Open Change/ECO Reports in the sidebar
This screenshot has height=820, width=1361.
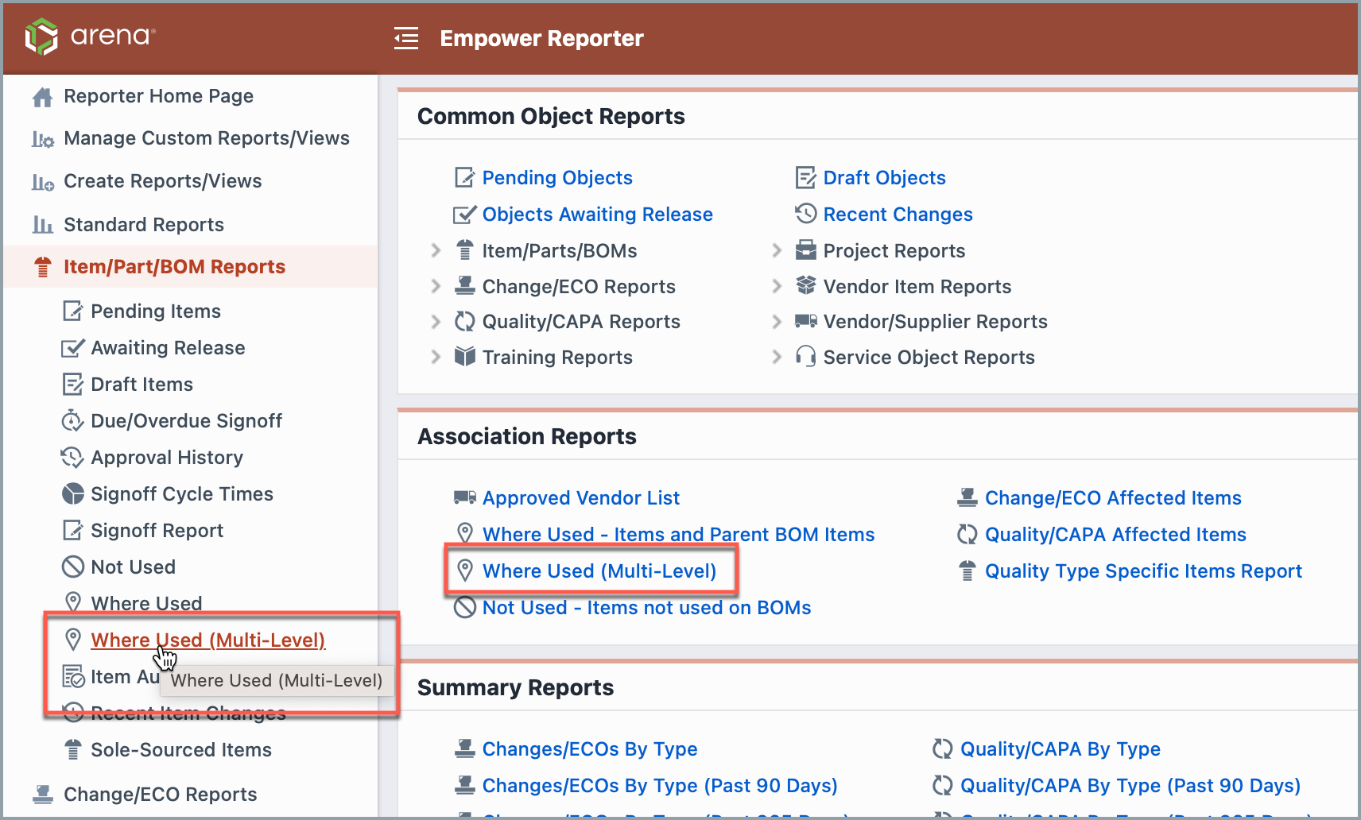point(160,794)
